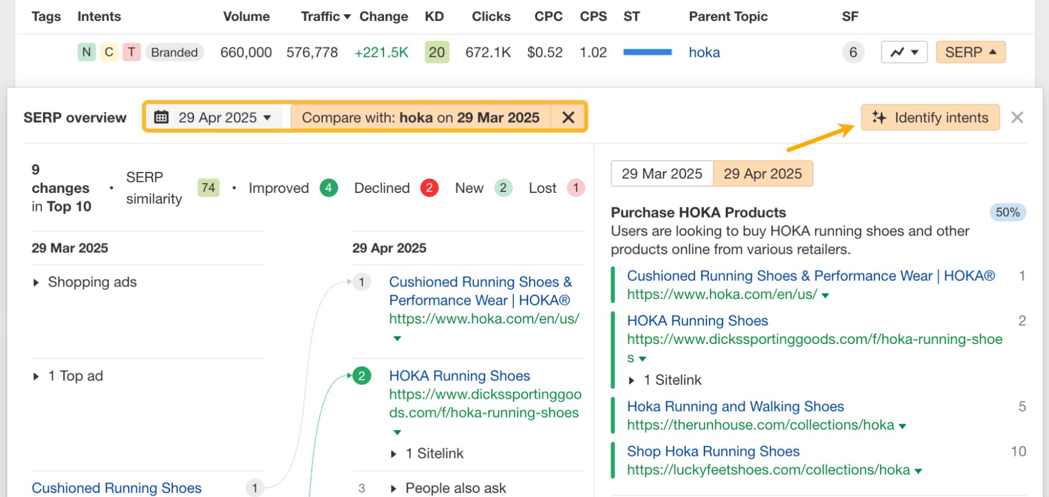Close the SERP overview panel

pos(1017,117)
